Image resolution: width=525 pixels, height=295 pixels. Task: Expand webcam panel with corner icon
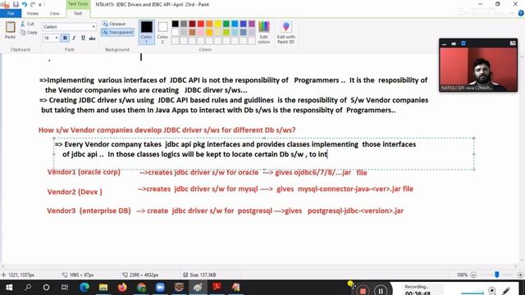pyautogui.click(x=513, y=43)
